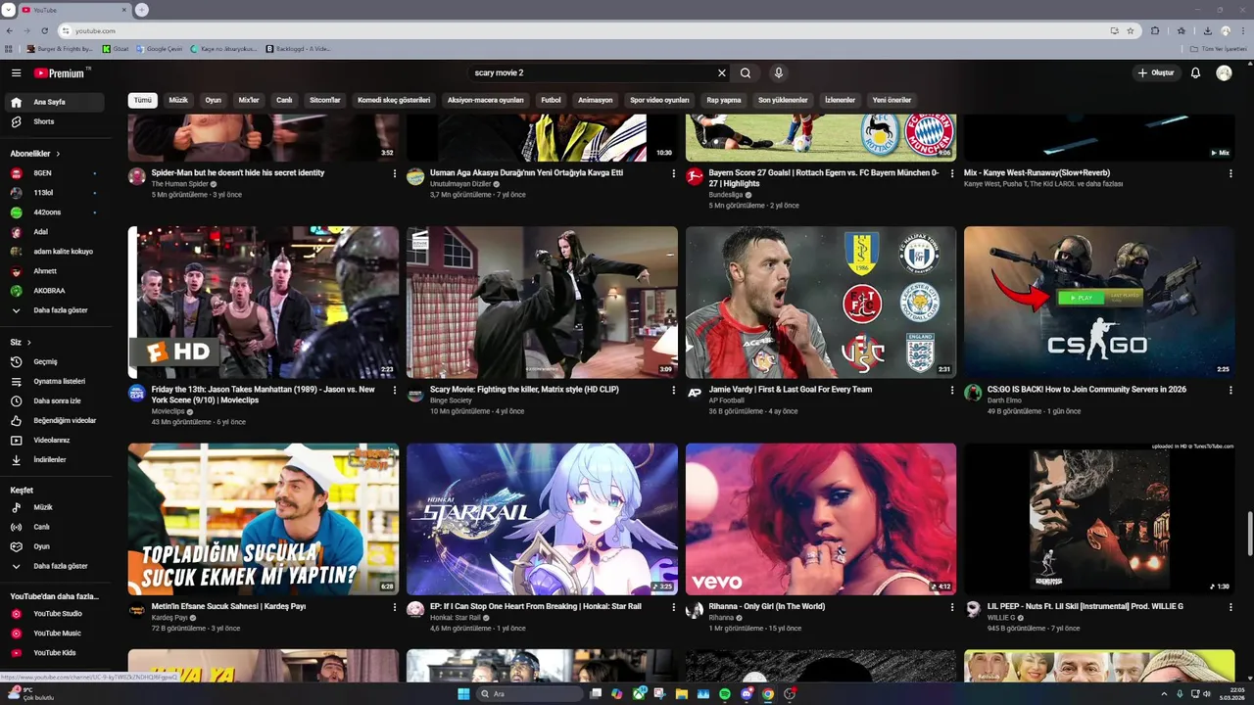Open a new browser tab

click(142, 10)
